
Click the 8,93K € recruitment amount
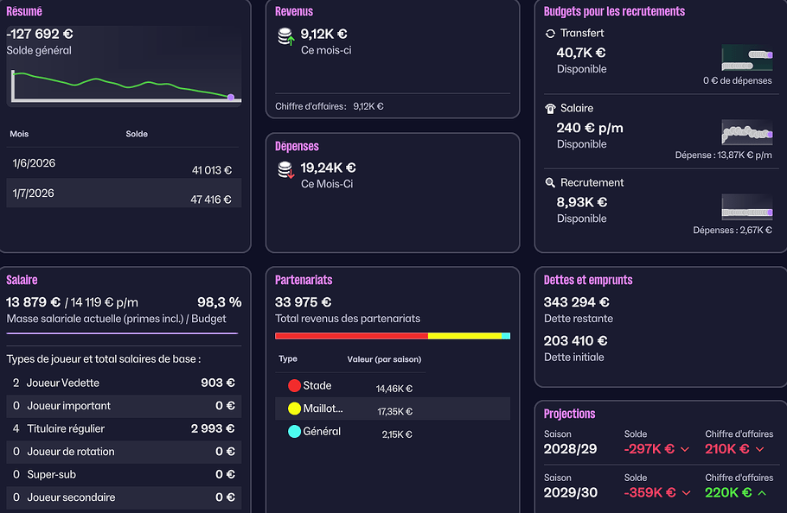(582, 202)
